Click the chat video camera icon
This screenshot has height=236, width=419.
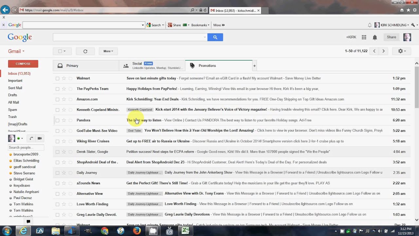(x=40, y=138)
